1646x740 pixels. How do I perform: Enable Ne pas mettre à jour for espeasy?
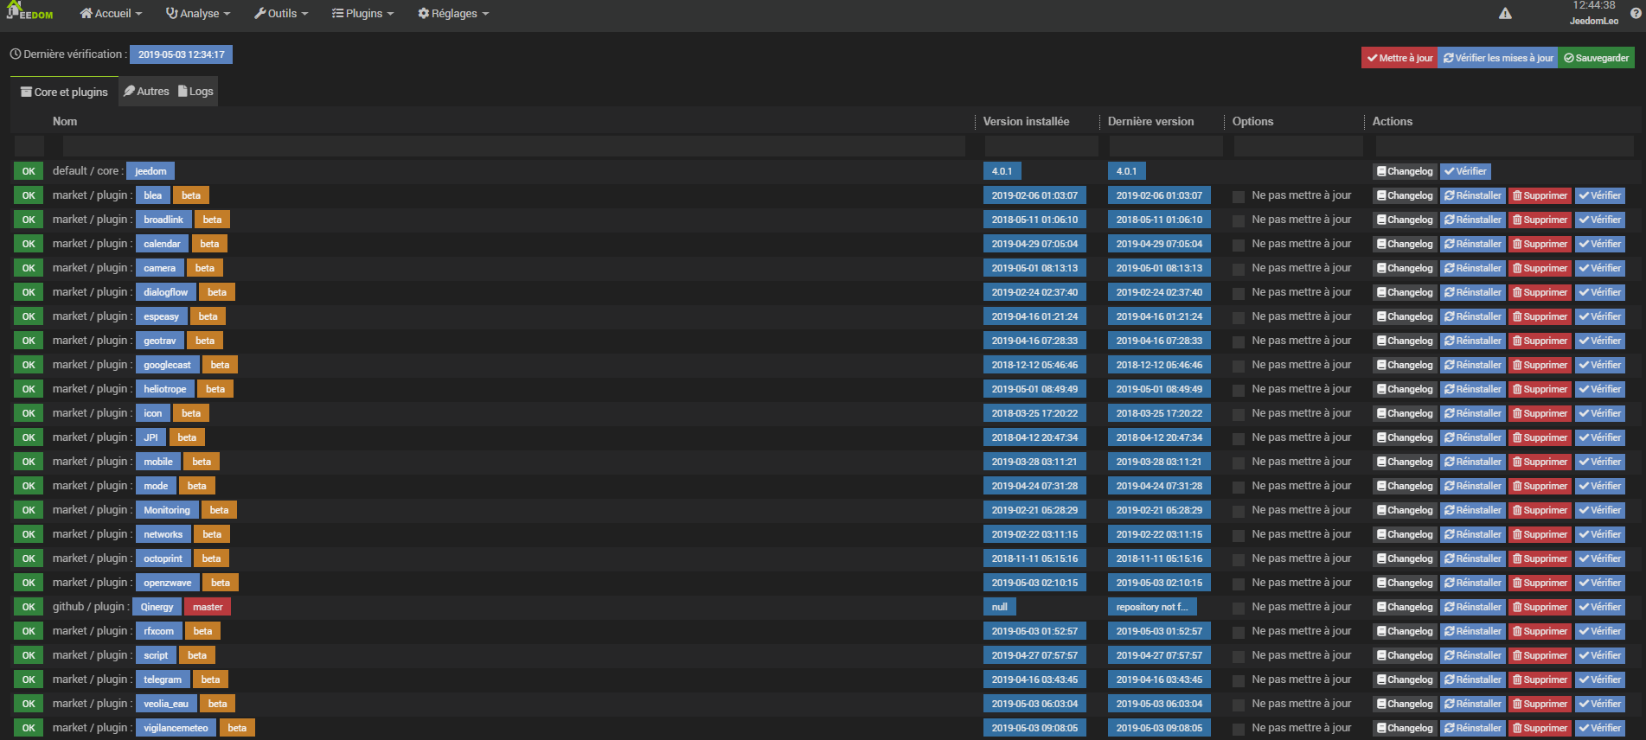click(1239, 318)
